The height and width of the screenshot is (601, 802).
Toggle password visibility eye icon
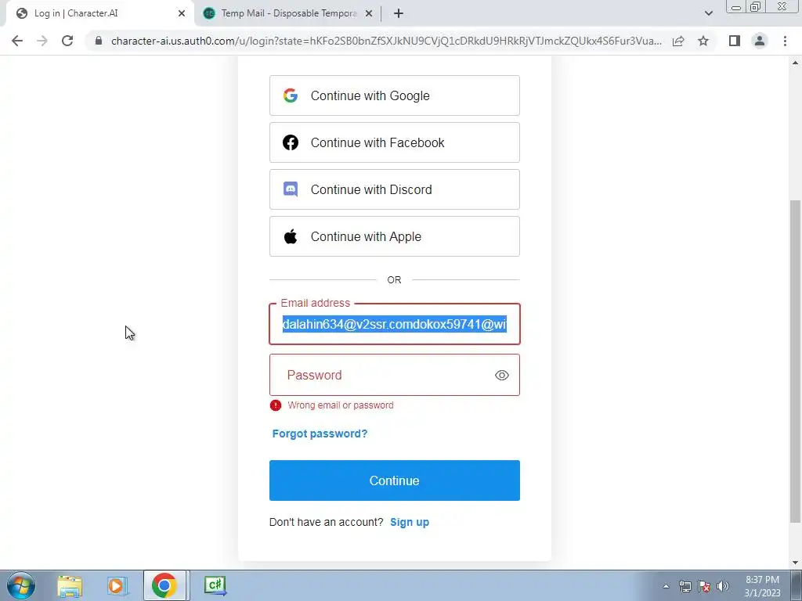(x=502, y=375)
